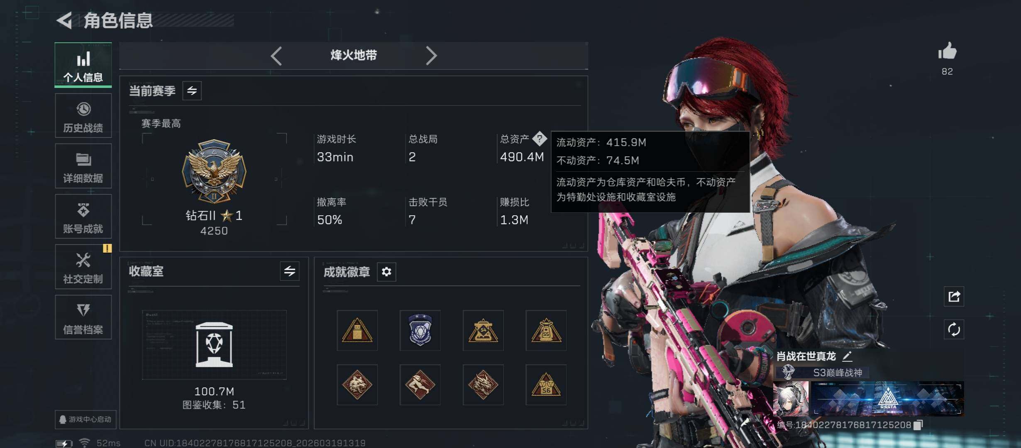Open the share icon at the right edge

coord(954,296)
